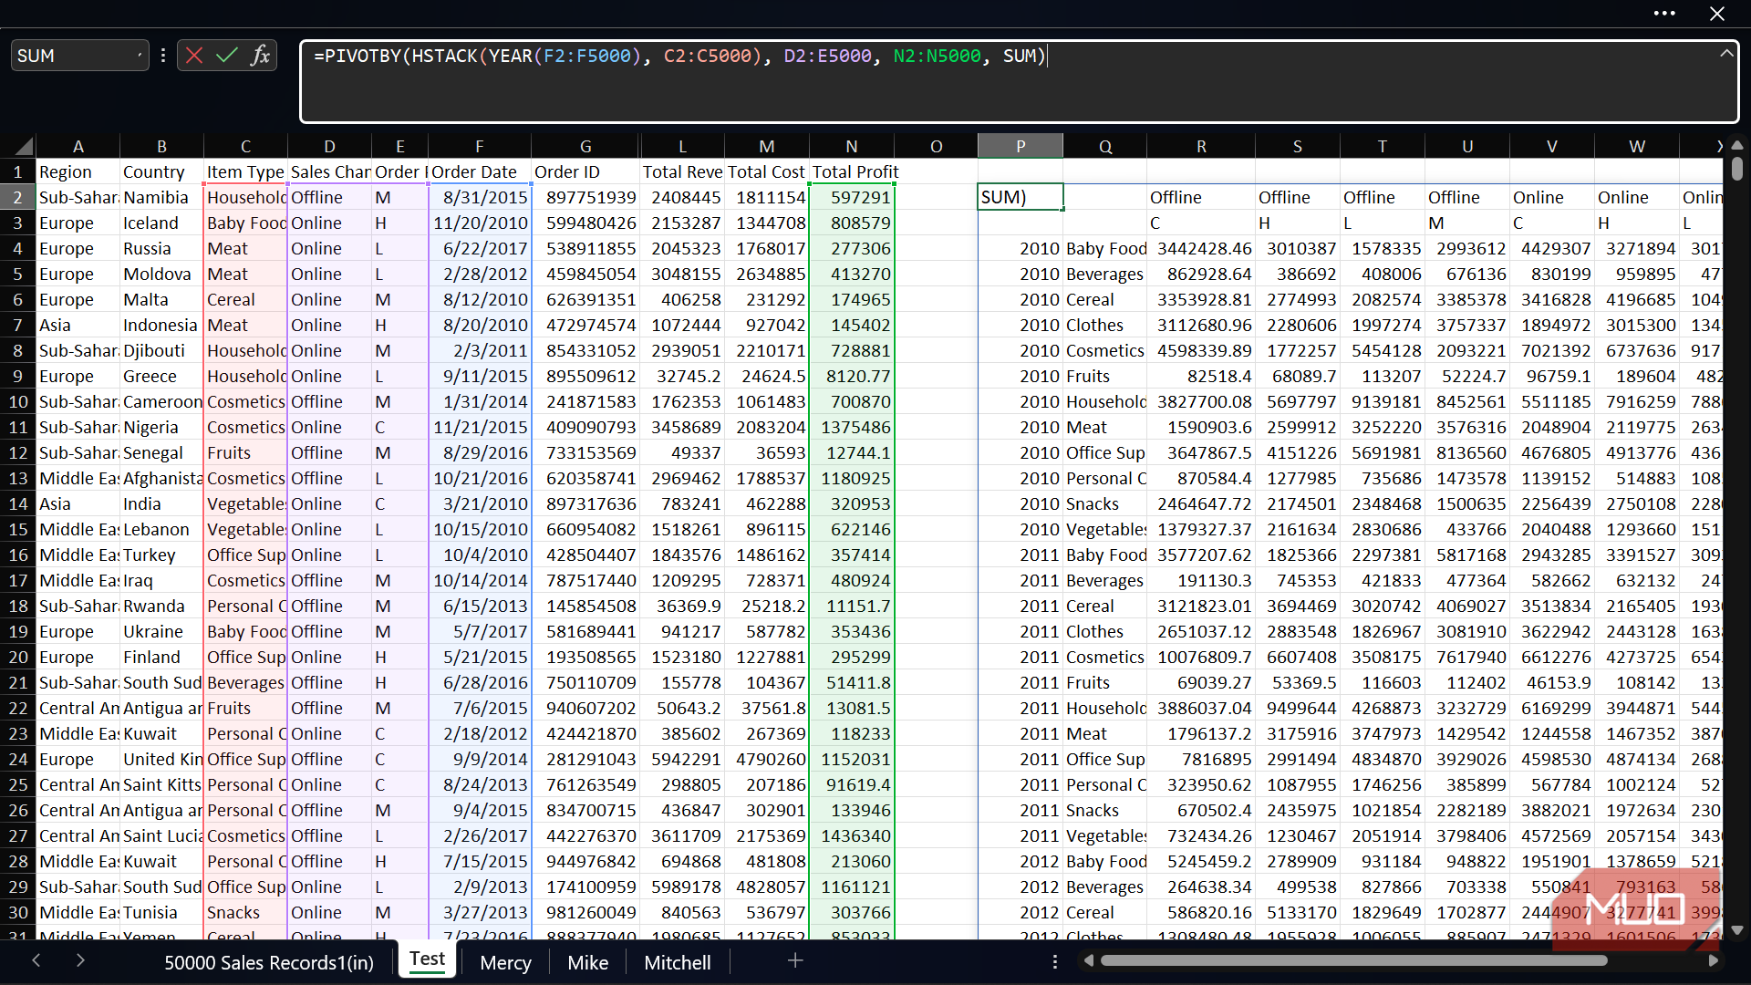The width and height of the screenshot is (1751, 985).
Task: Click inside the formula bar input
Action: (x=1003, y=82)
